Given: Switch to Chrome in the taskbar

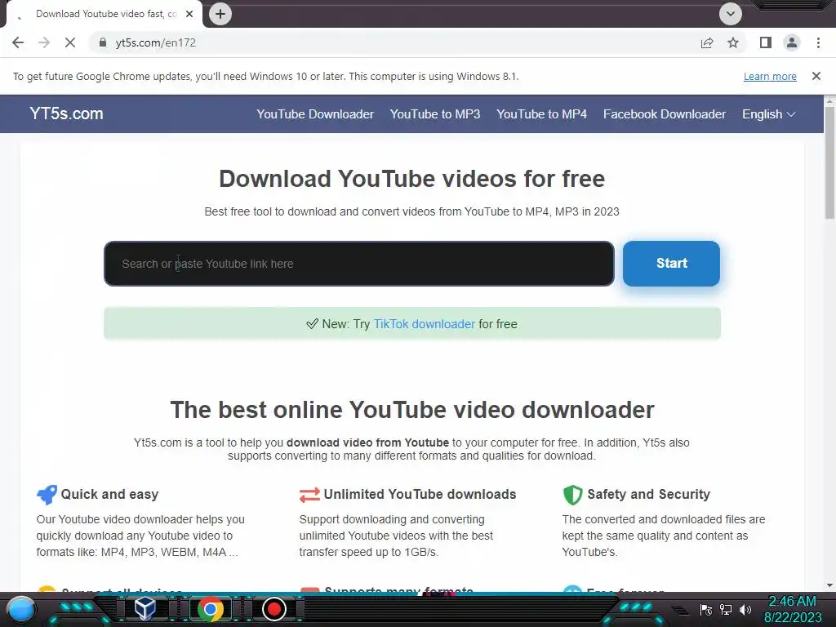Looking at the screenshot, I should (211, 609).
